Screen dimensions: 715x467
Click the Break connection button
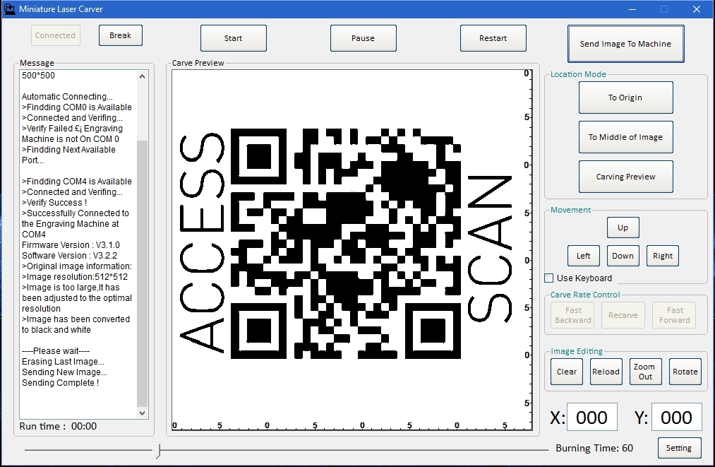coord(121,35)
